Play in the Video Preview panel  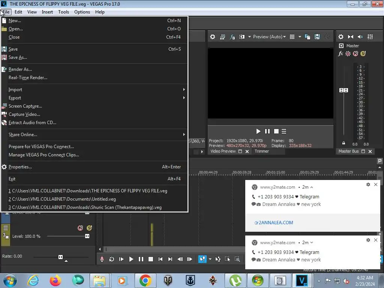(258, 132)
